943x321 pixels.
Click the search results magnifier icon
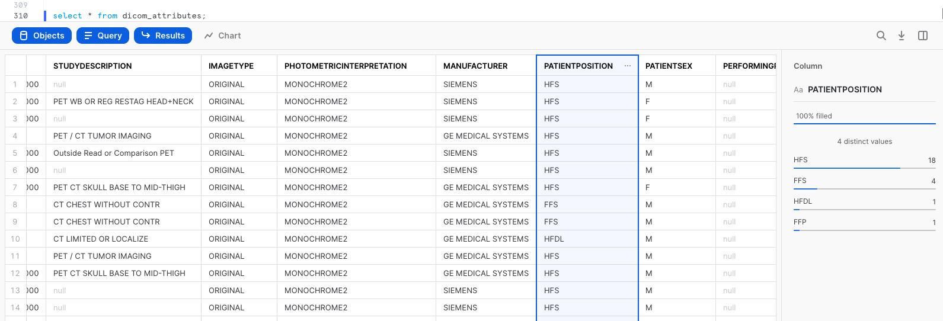(881, 36)
